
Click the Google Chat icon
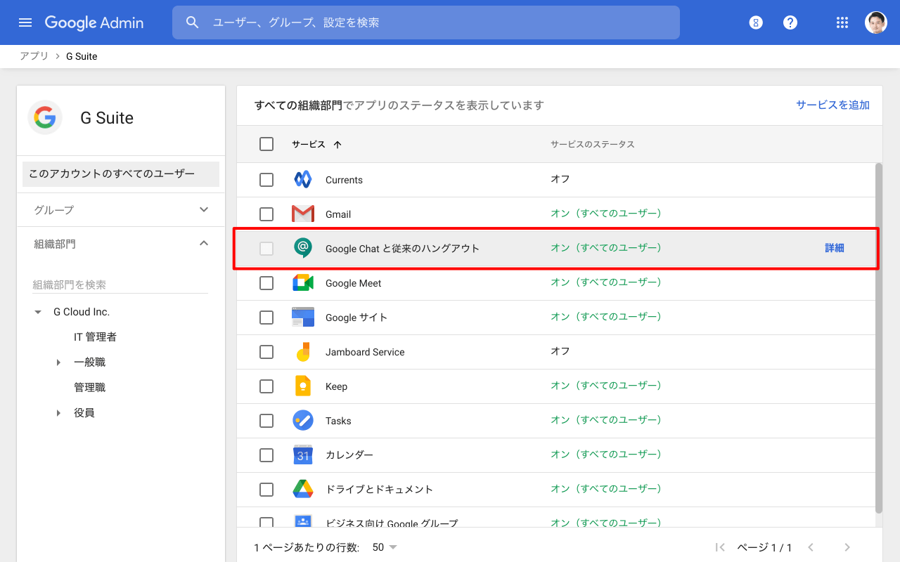(303, 248)
